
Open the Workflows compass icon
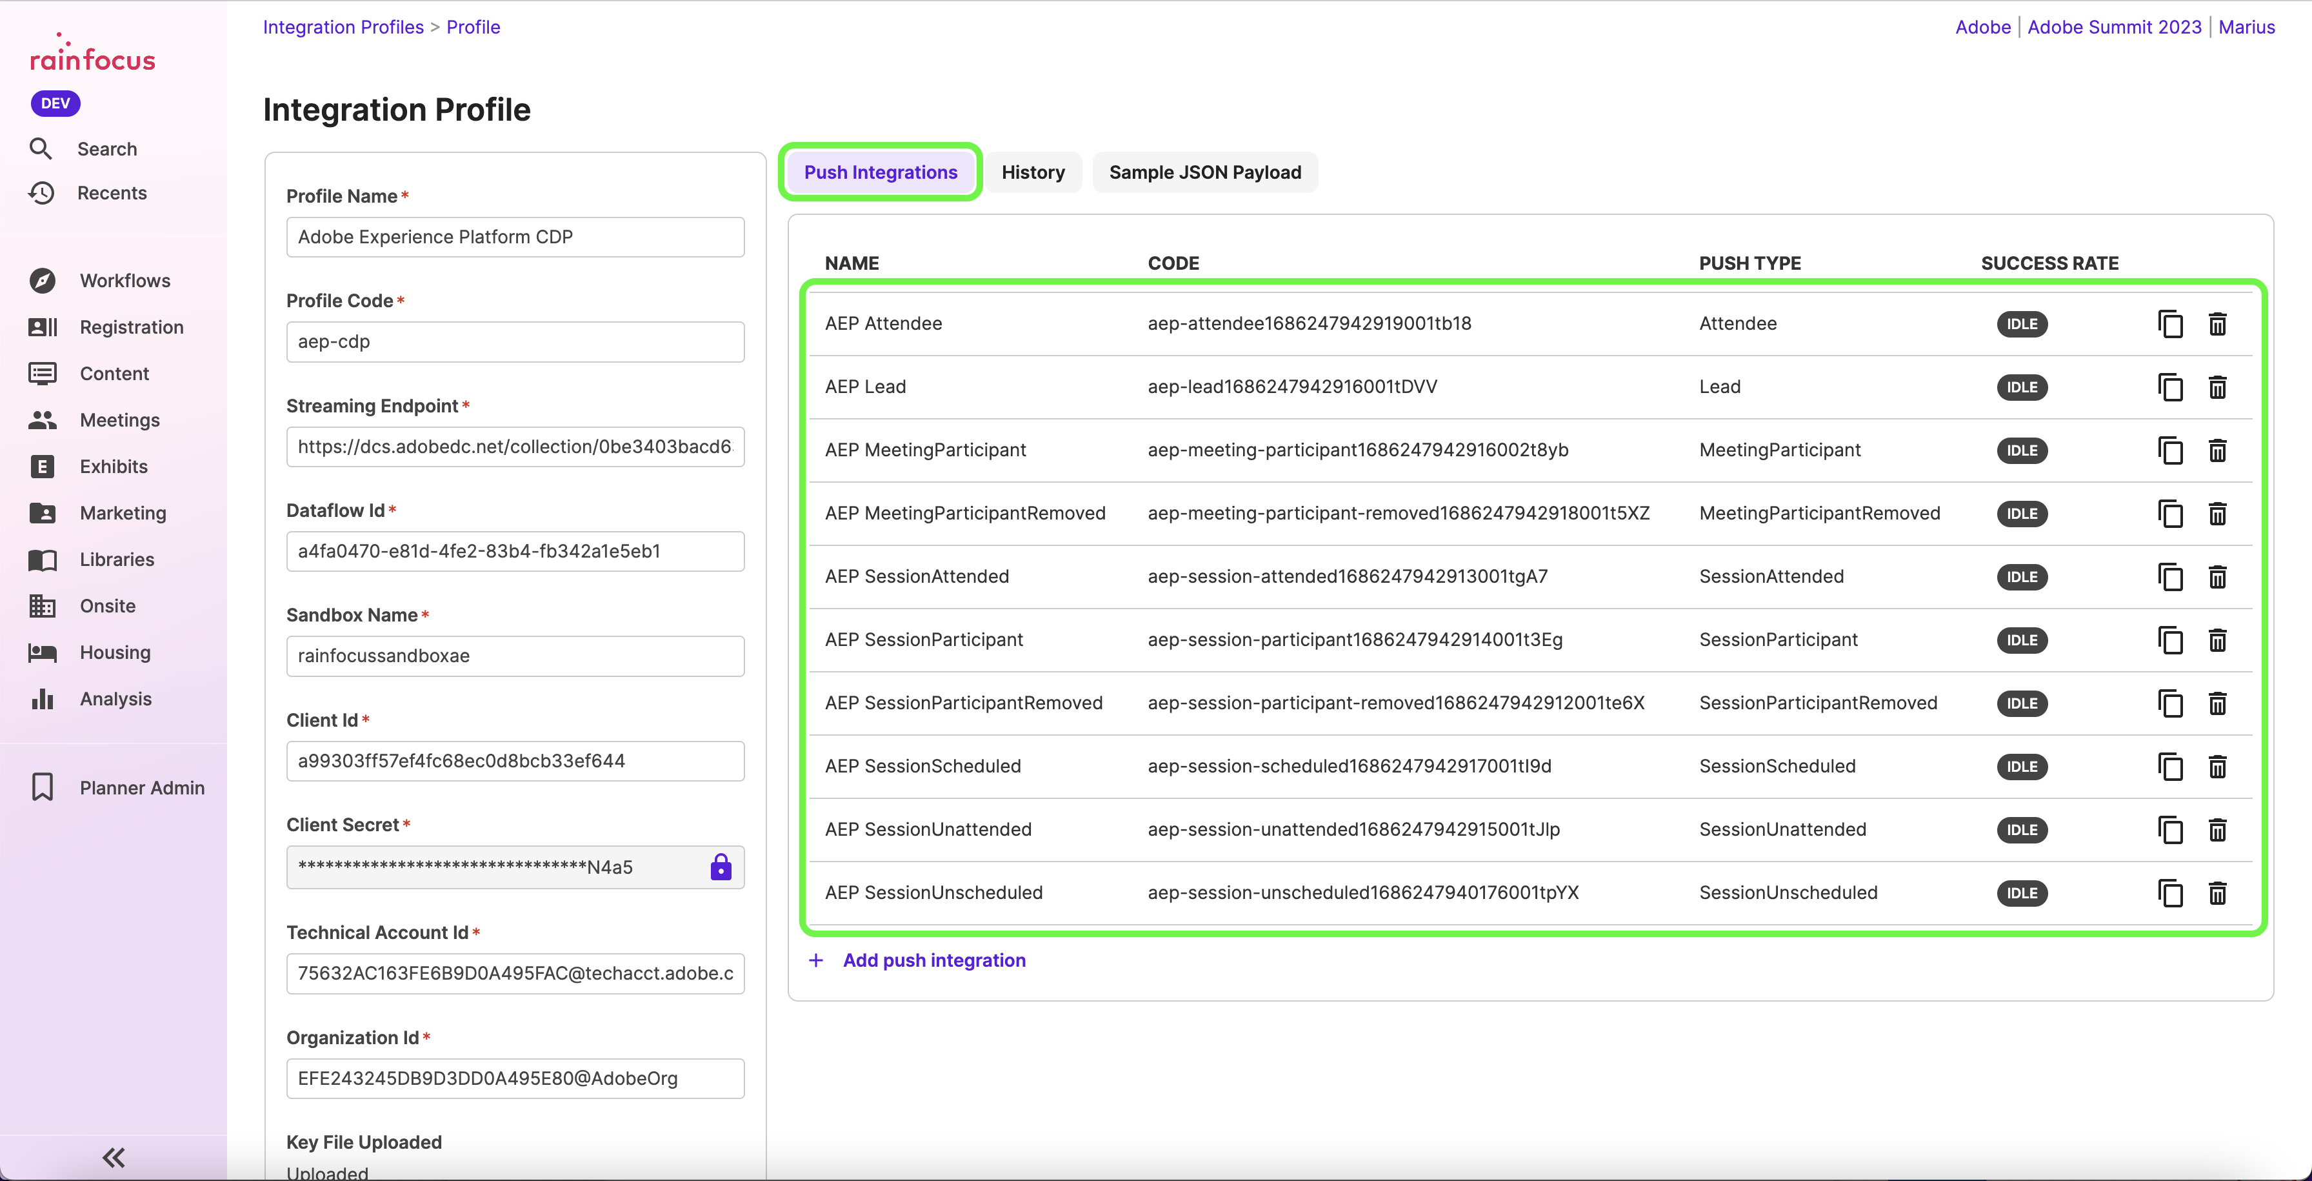click(x=42, y=280)
